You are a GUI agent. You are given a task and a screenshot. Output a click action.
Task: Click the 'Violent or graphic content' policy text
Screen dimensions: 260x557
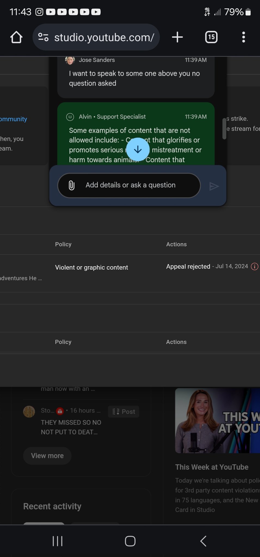tap(91, 267)
